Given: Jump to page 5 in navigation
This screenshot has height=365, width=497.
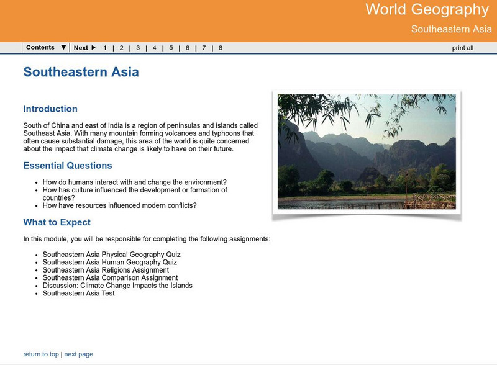Looking at the screenshot, I should tap(171, 48).
